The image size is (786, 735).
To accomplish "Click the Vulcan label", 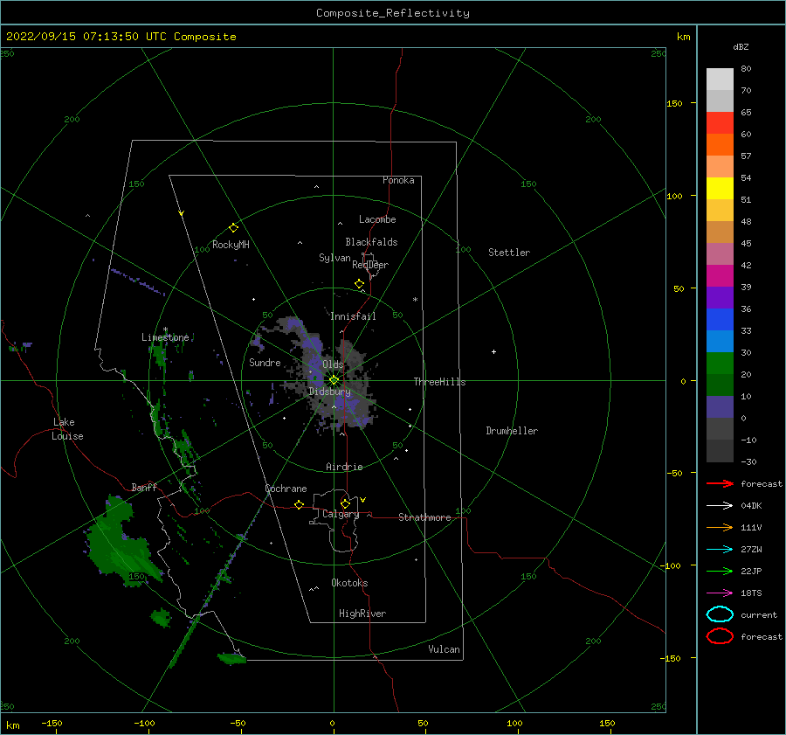I will click(x=445, y=649).
